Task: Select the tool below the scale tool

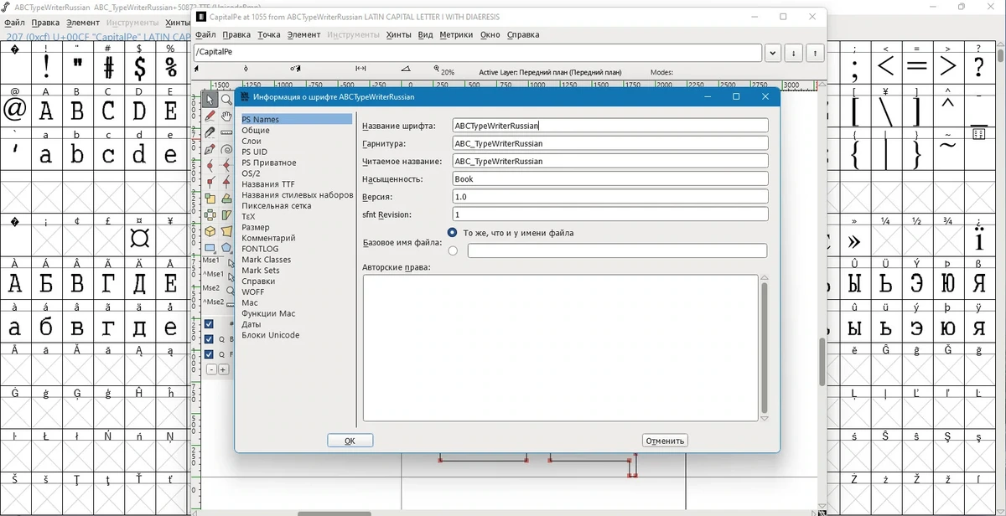Action: [210, 215]
